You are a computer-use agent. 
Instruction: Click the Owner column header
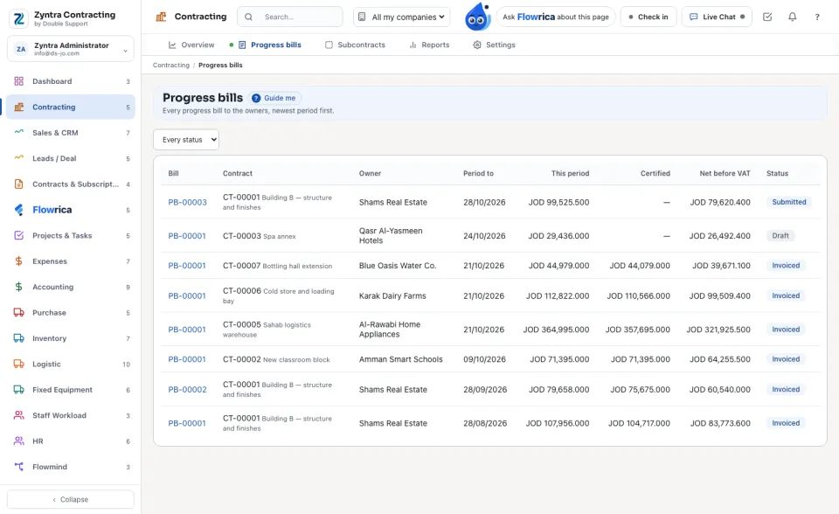click(370, 173)
